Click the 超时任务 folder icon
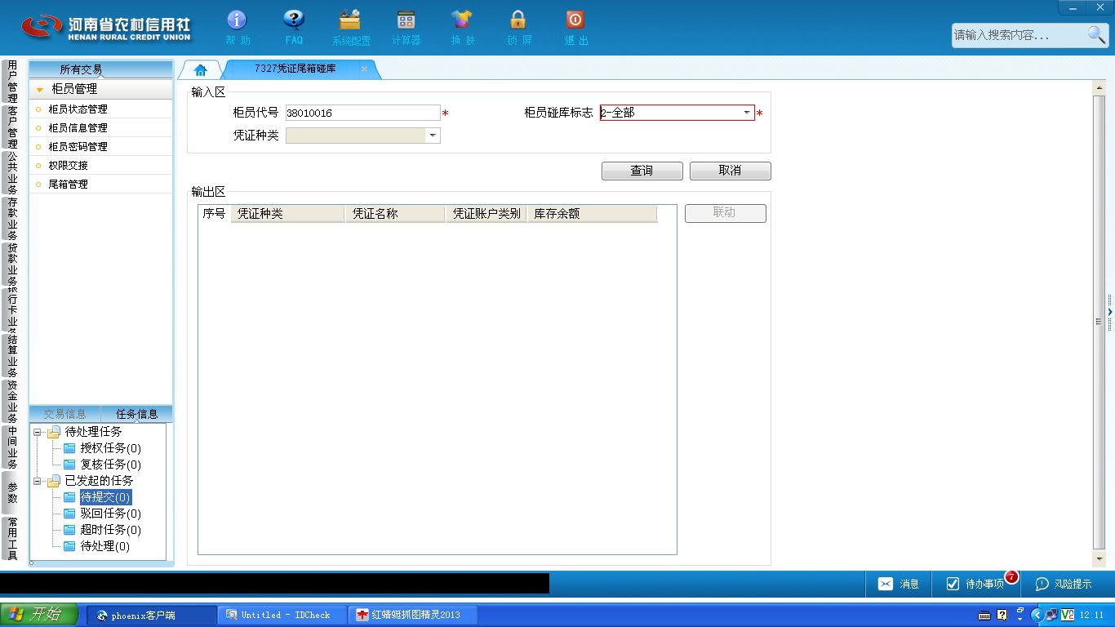 pyautogui.click(x=69, y=530)
